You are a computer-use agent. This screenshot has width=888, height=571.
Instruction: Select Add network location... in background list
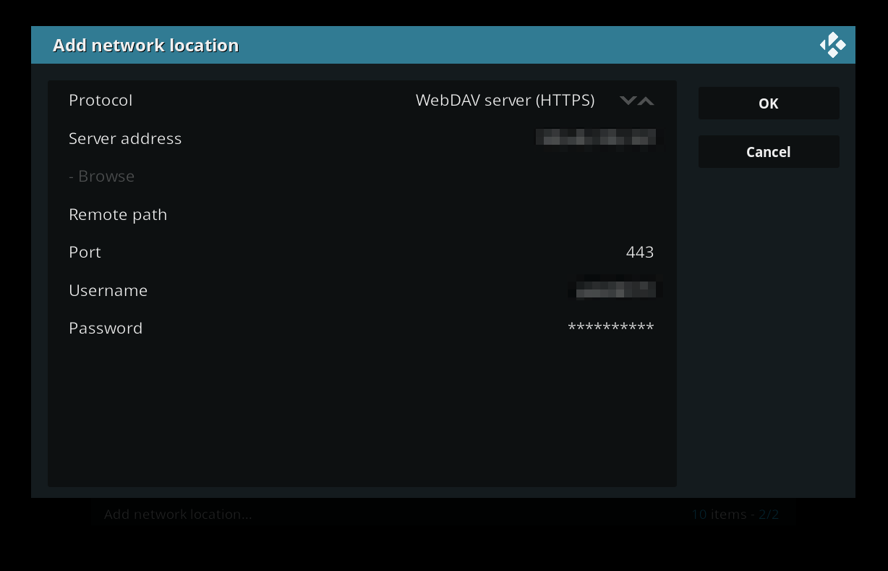point(178,515)
